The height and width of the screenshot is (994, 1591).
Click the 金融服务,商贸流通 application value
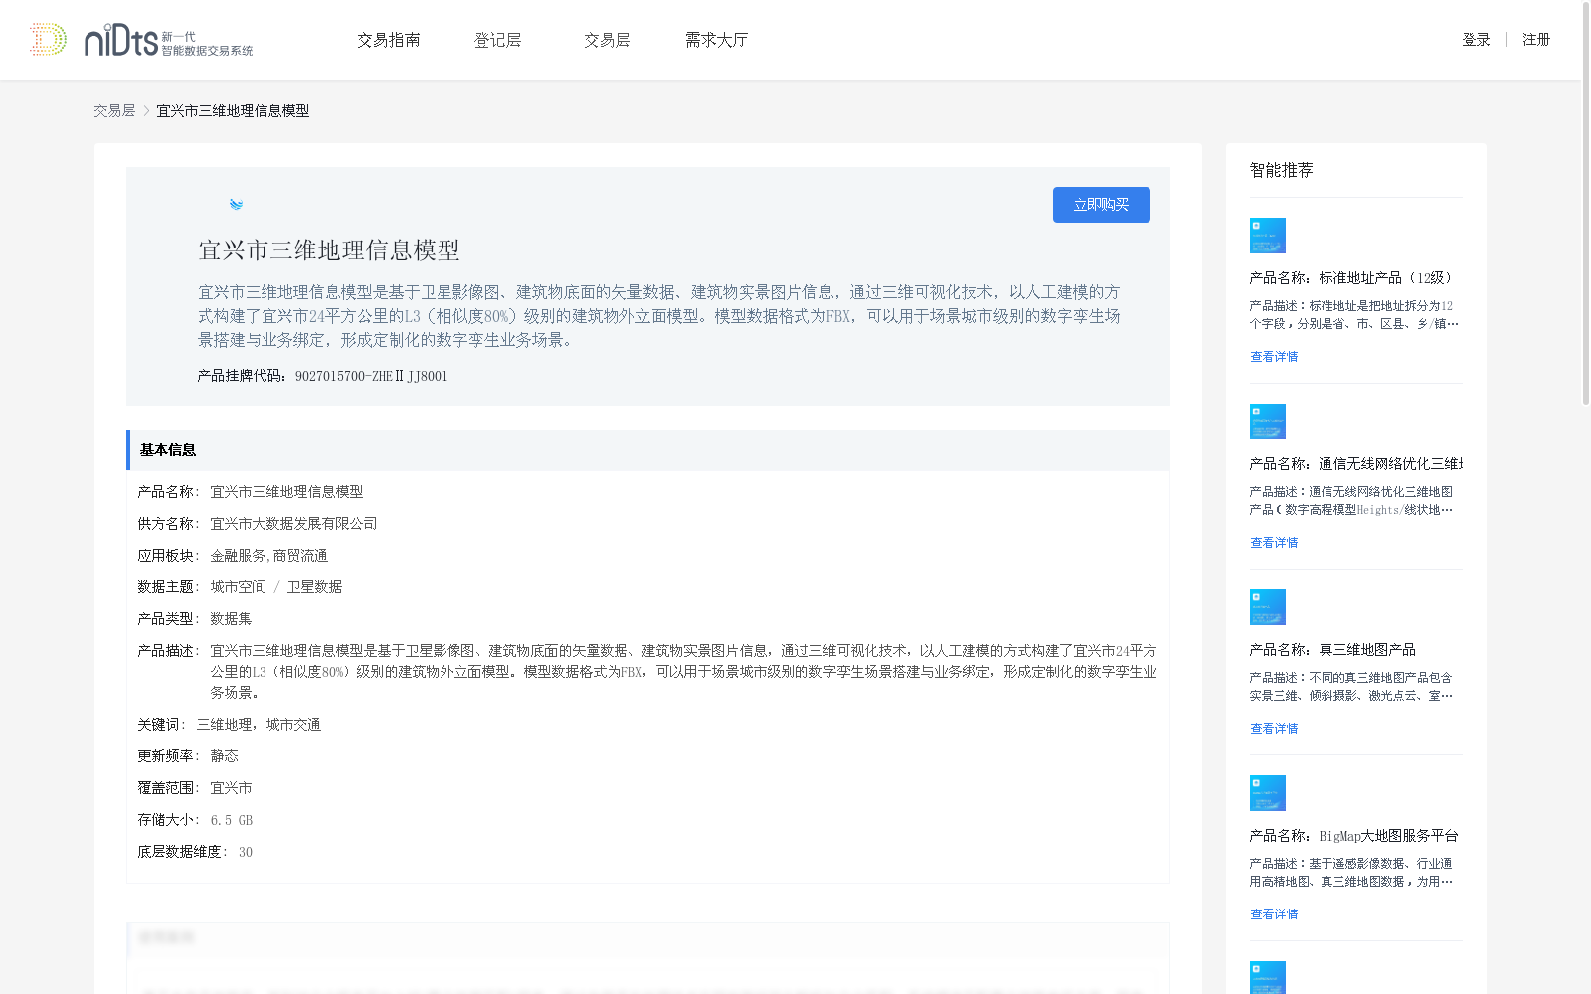tap(268, 556)
